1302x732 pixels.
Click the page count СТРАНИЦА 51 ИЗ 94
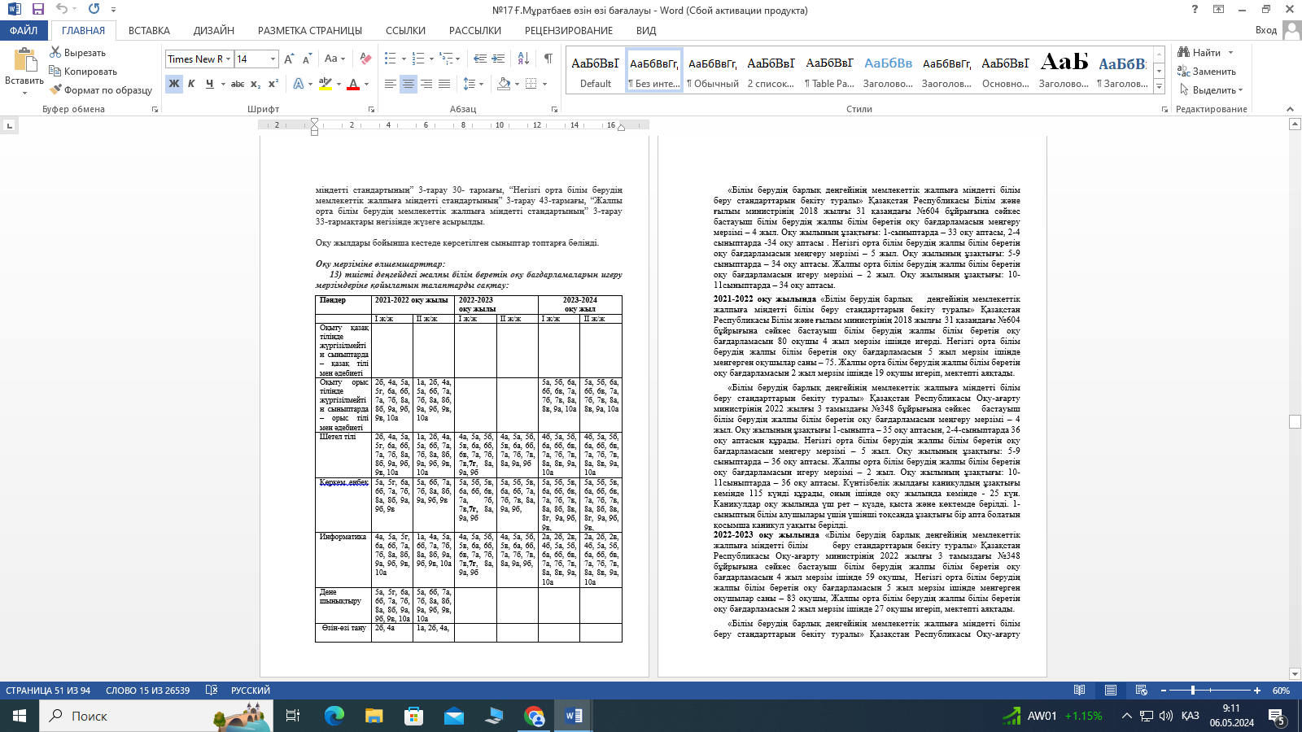click(48, 691)
